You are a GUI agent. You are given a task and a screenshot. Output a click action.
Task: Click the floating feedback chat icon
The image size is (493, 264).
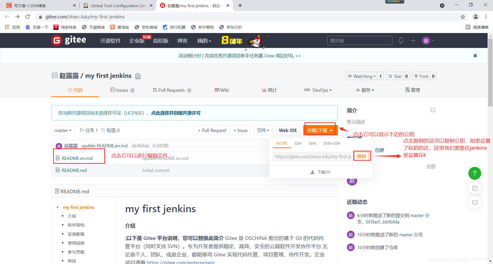point(475,202)
